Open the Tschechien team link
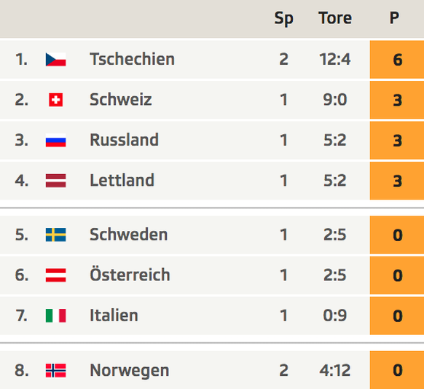Image resolution: width=424 pixels, height=389 pixels. [133, 59]
